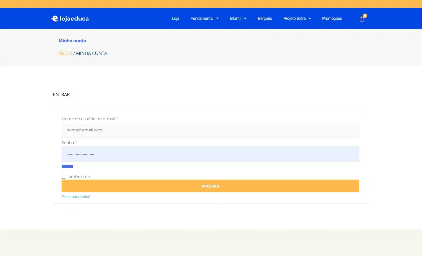Expand the Fundamental menu chevron
Screen dimensions: 422x256
tap(217, 19)
